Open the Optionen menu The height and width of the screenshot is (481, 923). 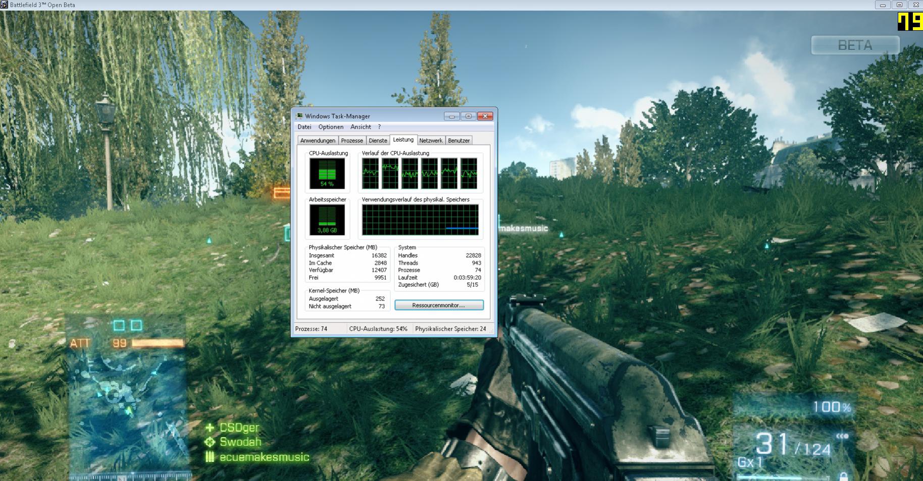click(x=331, y=127)
